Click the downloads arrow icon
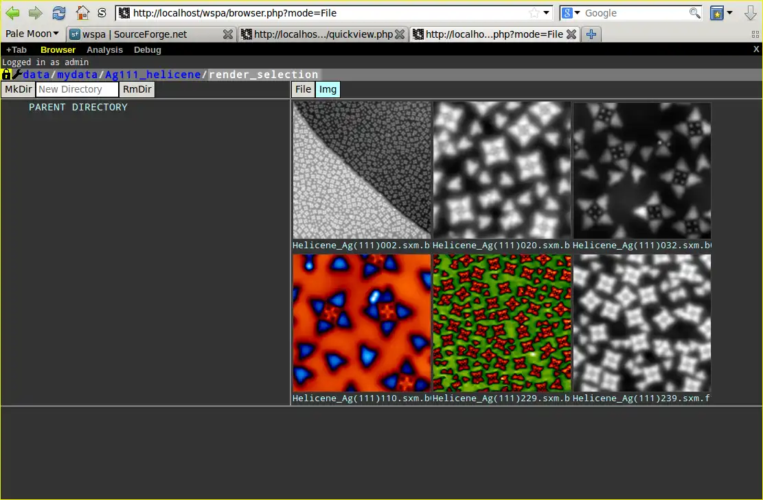The width and height of the screenshot is (763, 500). [750, 12]
